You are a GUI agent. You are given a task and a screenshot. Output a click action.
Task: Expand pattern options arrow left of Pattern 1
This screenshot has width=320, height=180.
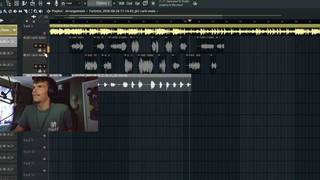coord(85,3)
